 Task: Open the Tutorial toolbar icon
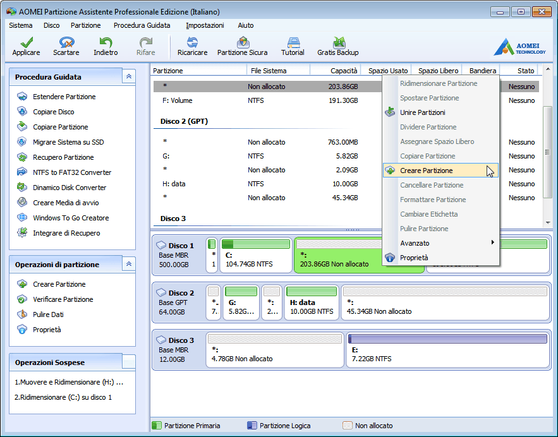[293, 46]
